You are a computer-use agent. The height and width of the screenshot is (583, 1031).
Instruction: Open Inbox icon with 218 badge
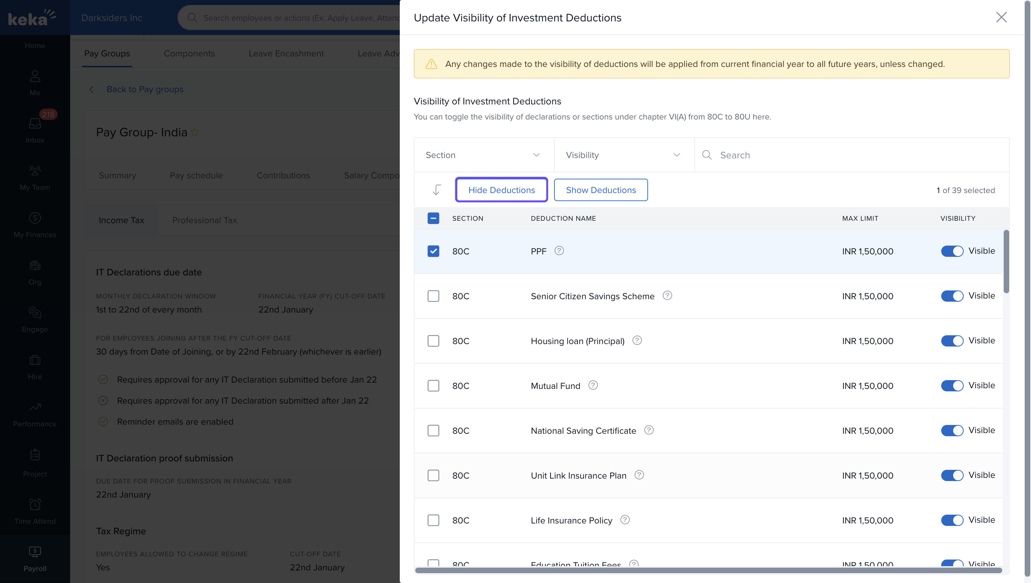click(x=35, y=123)
